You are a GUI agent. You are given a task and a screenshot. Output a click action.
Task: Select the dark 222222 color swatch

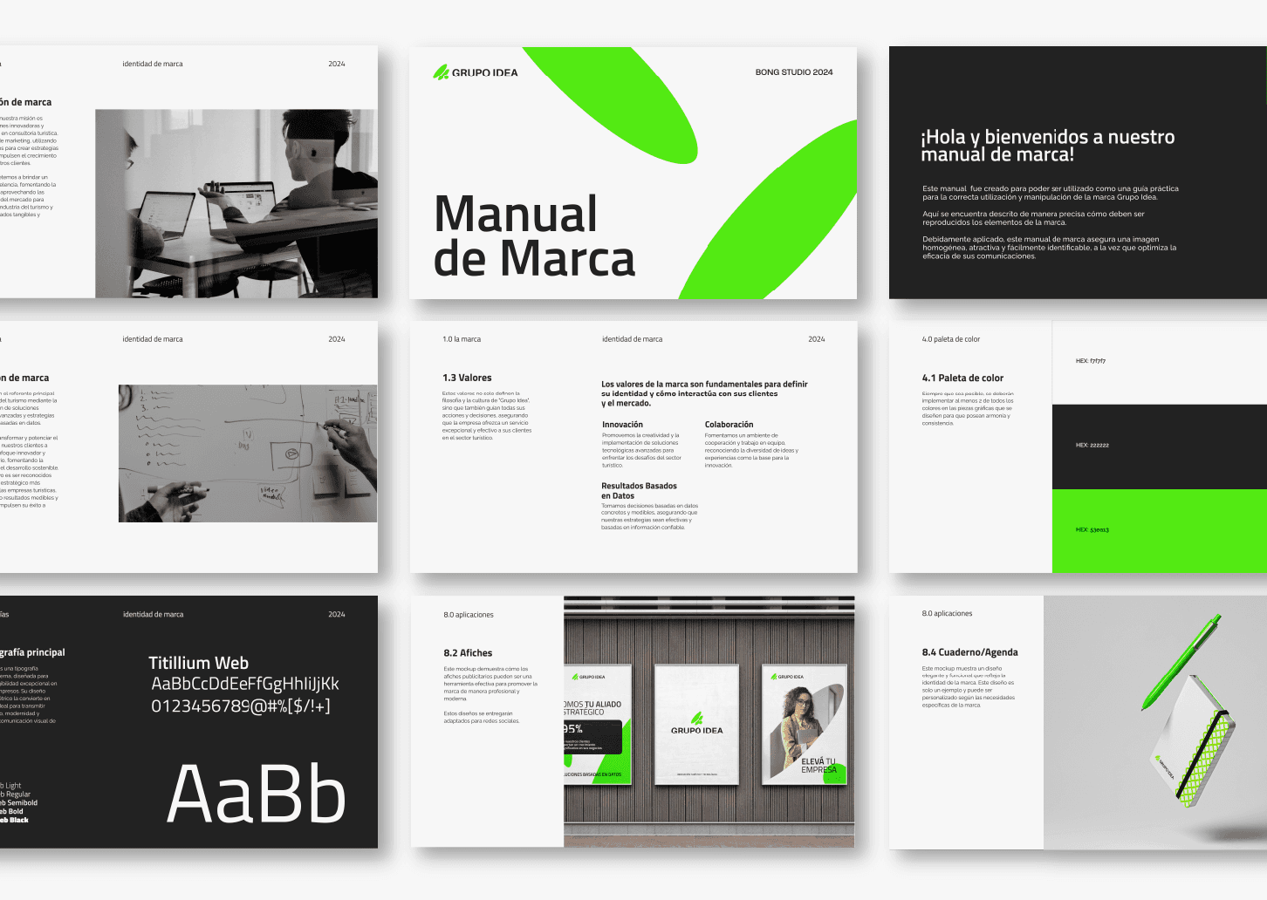tap(1160, 447)
